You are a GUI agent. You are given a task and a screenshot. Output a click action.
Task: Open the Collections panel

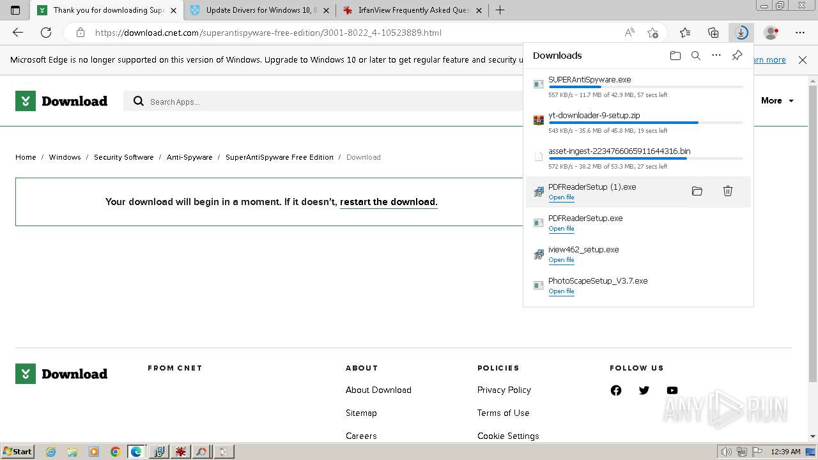[x=713, y=33]
